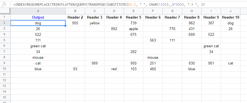Image resolution: width=247 pixels, height=103 pixels.
Task: Click into the formula bar text
Action: (109, 5)
